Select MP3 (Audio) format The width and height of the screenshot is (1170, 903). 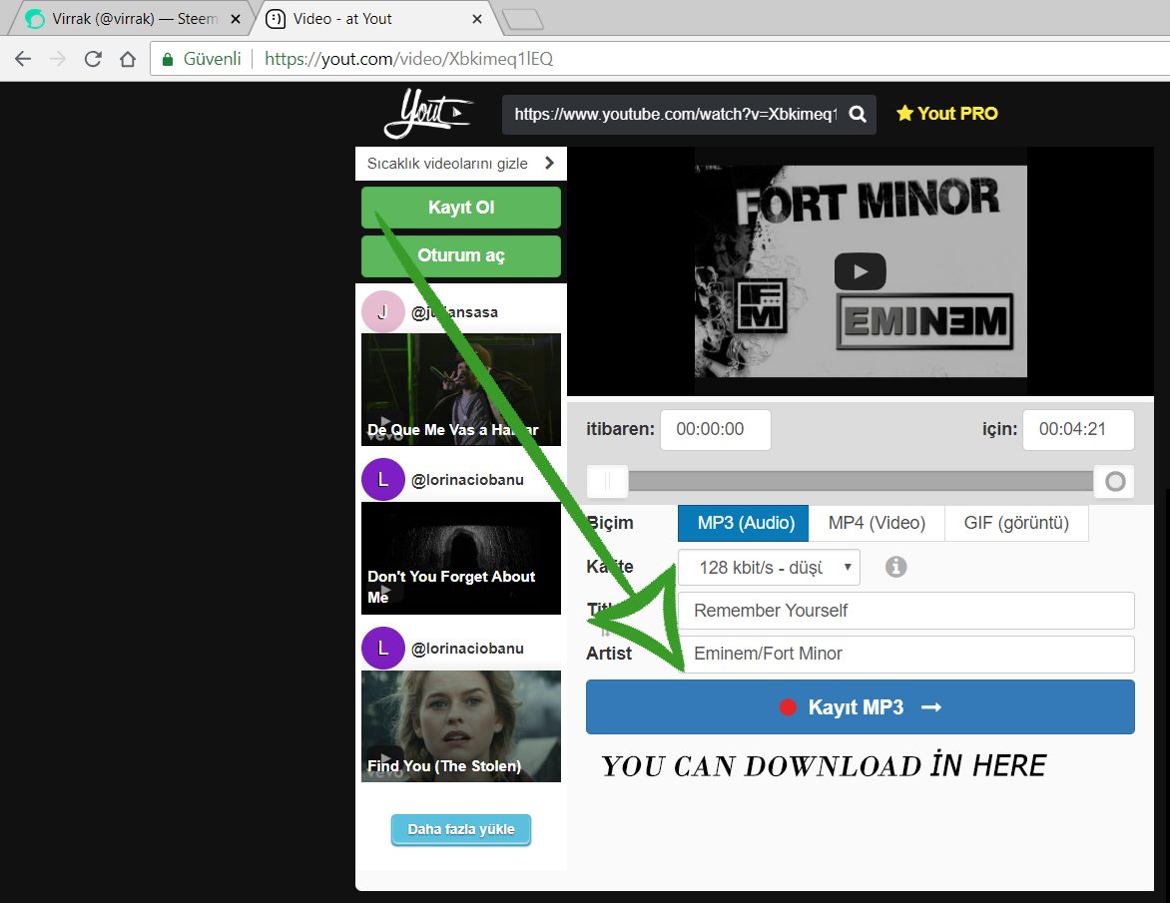point(743,523)
